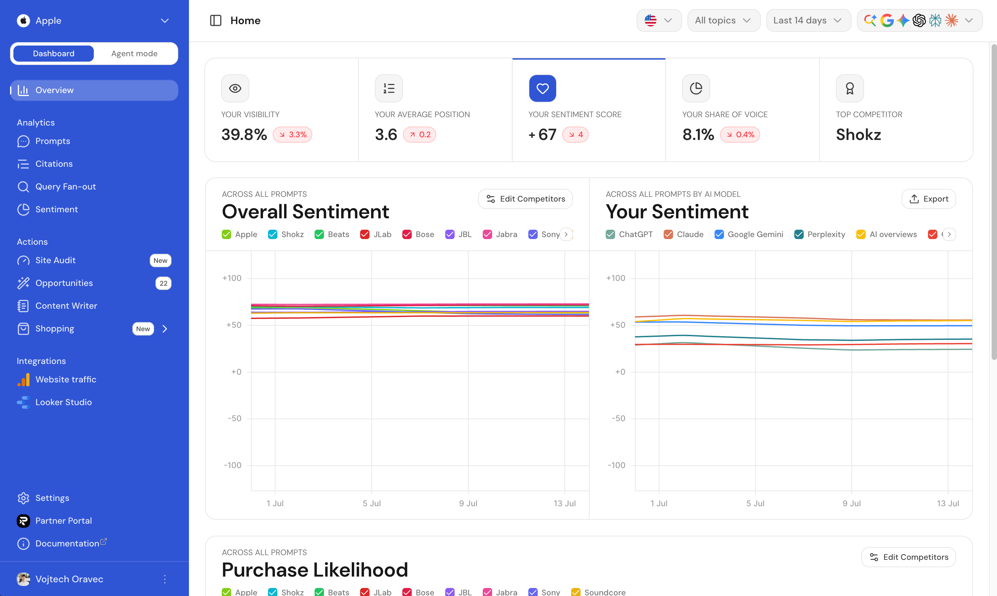997x596 pixels.
Task: Toggle Perplexity checkbox in Your Sentiment legend
Action: (799, 234)
